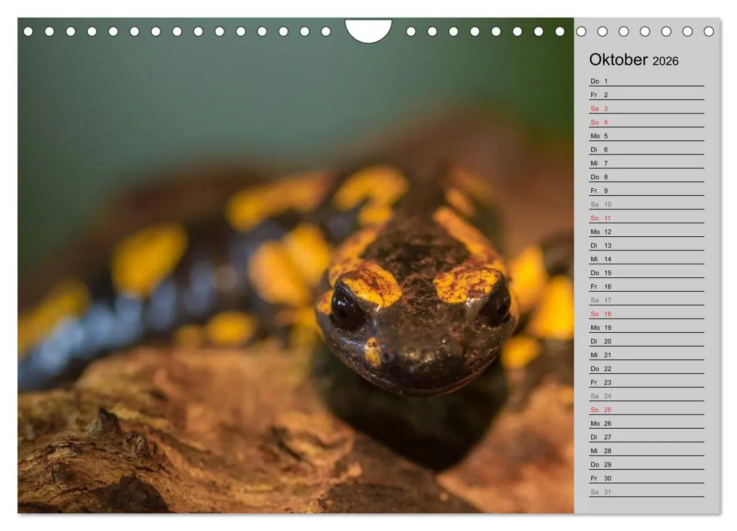Select the row Di 6
This screenshot has width=737, height=531.
coord(646,150)
